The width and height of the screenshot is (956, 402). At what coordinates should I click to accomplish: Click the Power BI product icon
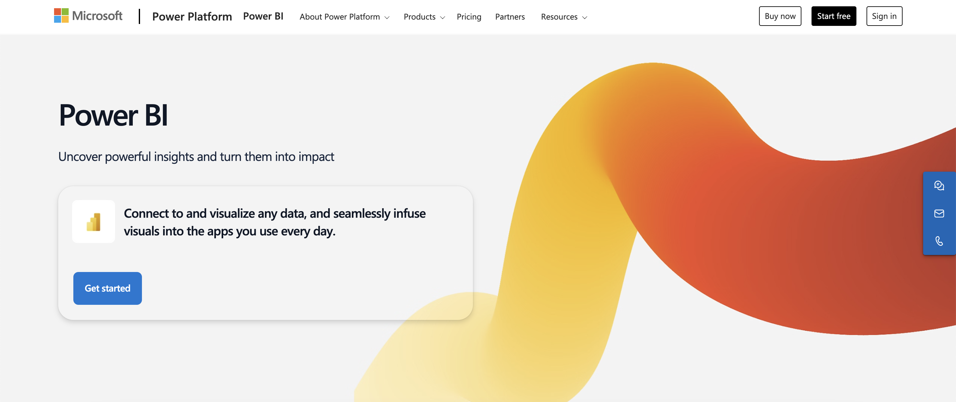point(94,222)
